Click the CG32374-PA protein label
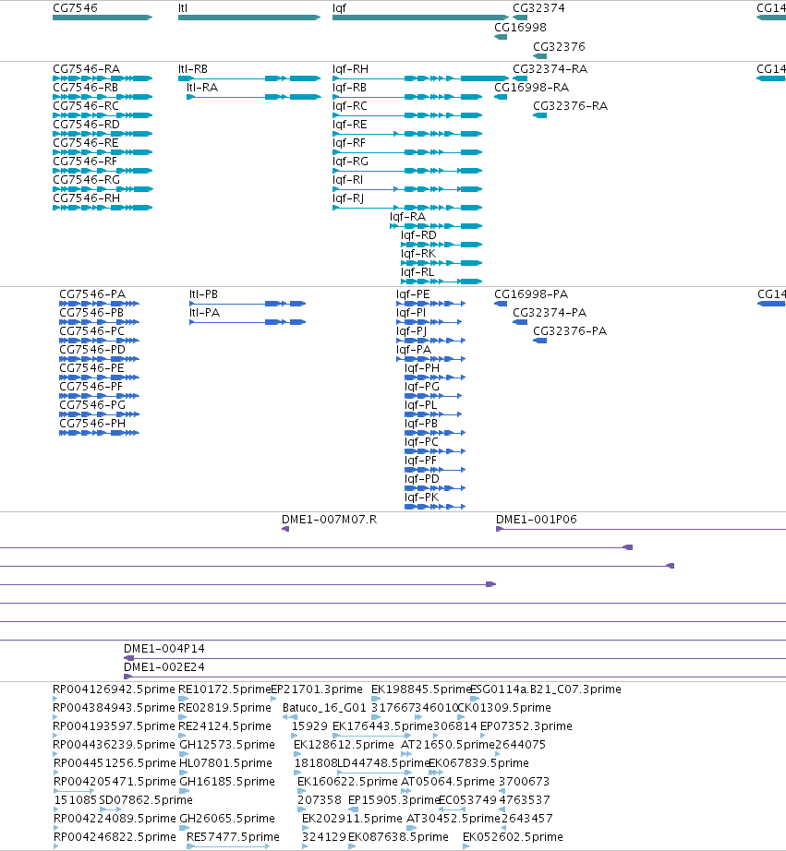The image size is (786, 851). coord(550,313)
